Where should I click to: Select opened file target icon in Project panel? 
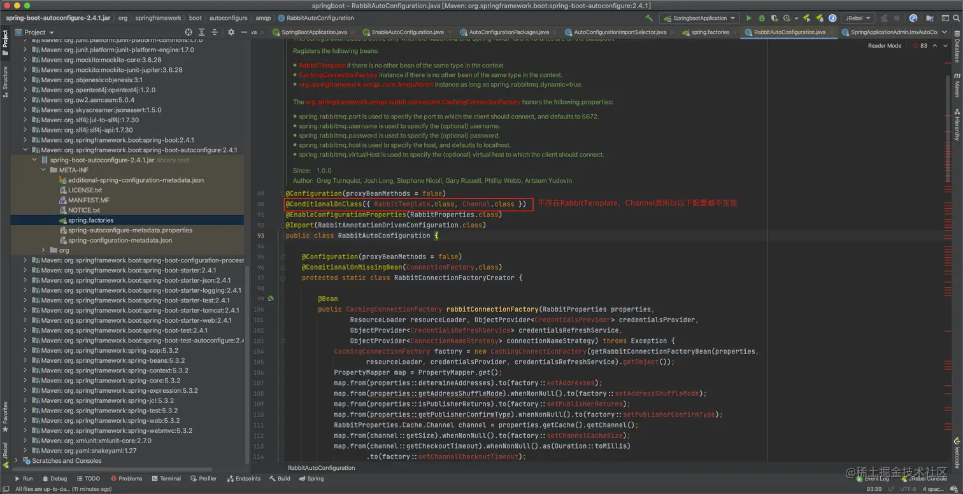click(189, 32)
